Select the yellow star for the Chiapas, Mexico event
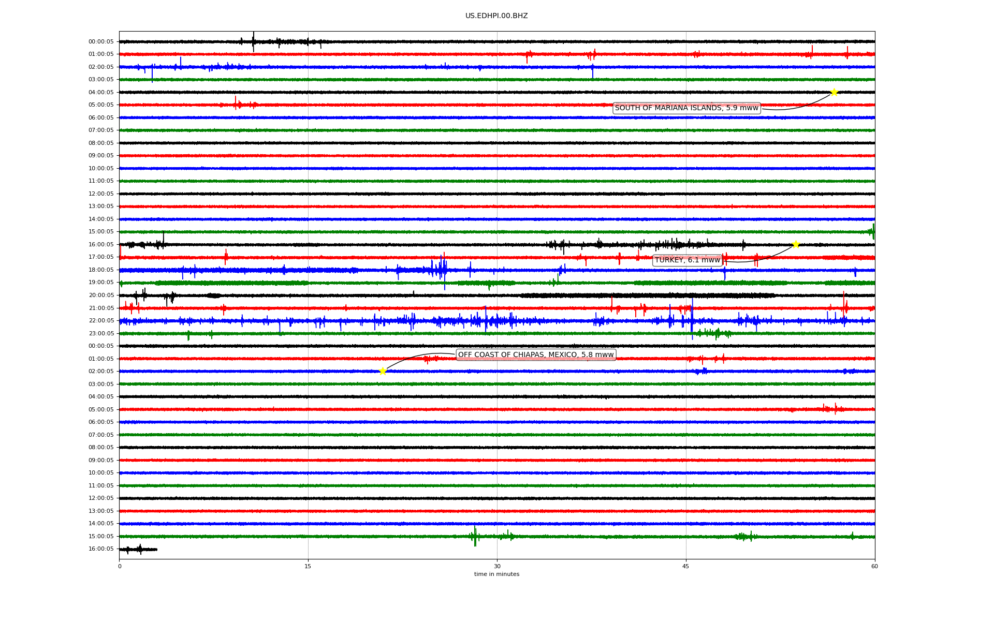 pyautogui.click(x=383, y=371)
